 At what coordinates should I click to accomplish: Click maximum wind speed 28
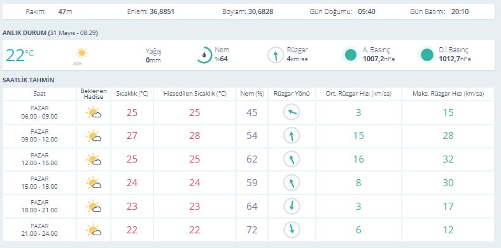[x=448, y=136]
